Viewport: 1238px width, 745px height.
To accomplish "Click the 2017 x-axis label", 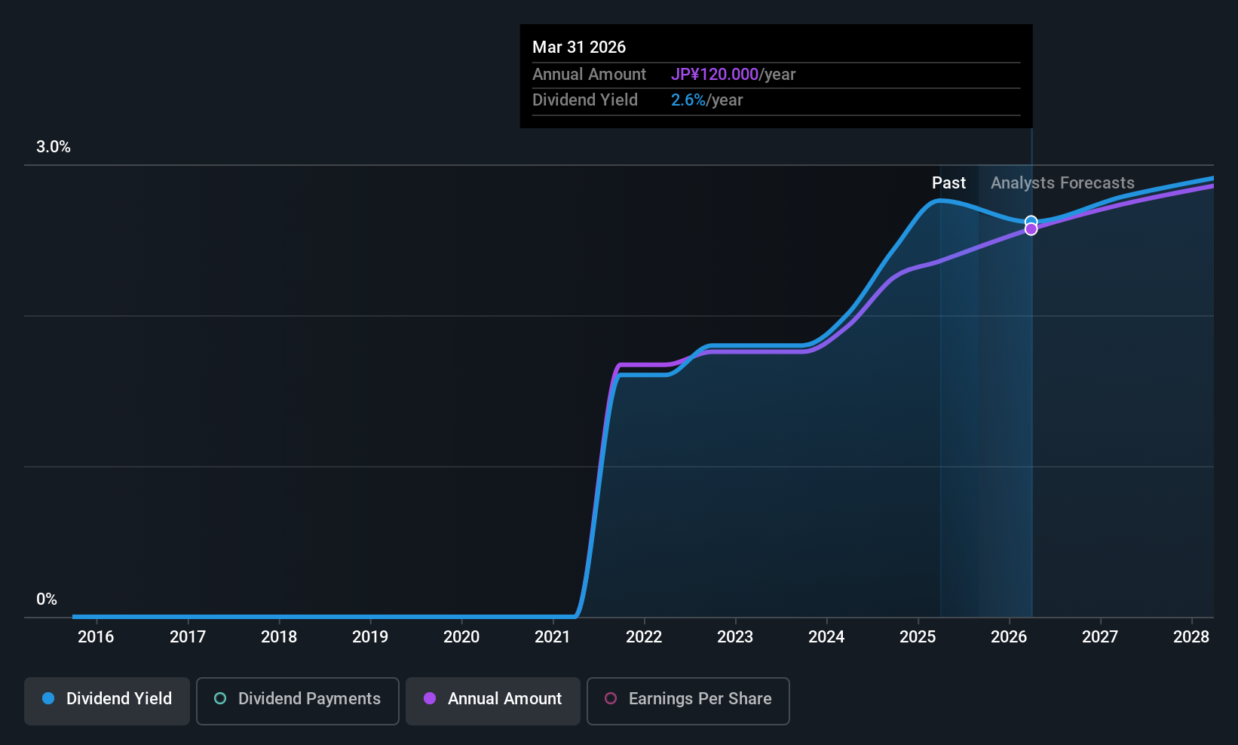I will [x=188, y=637].
